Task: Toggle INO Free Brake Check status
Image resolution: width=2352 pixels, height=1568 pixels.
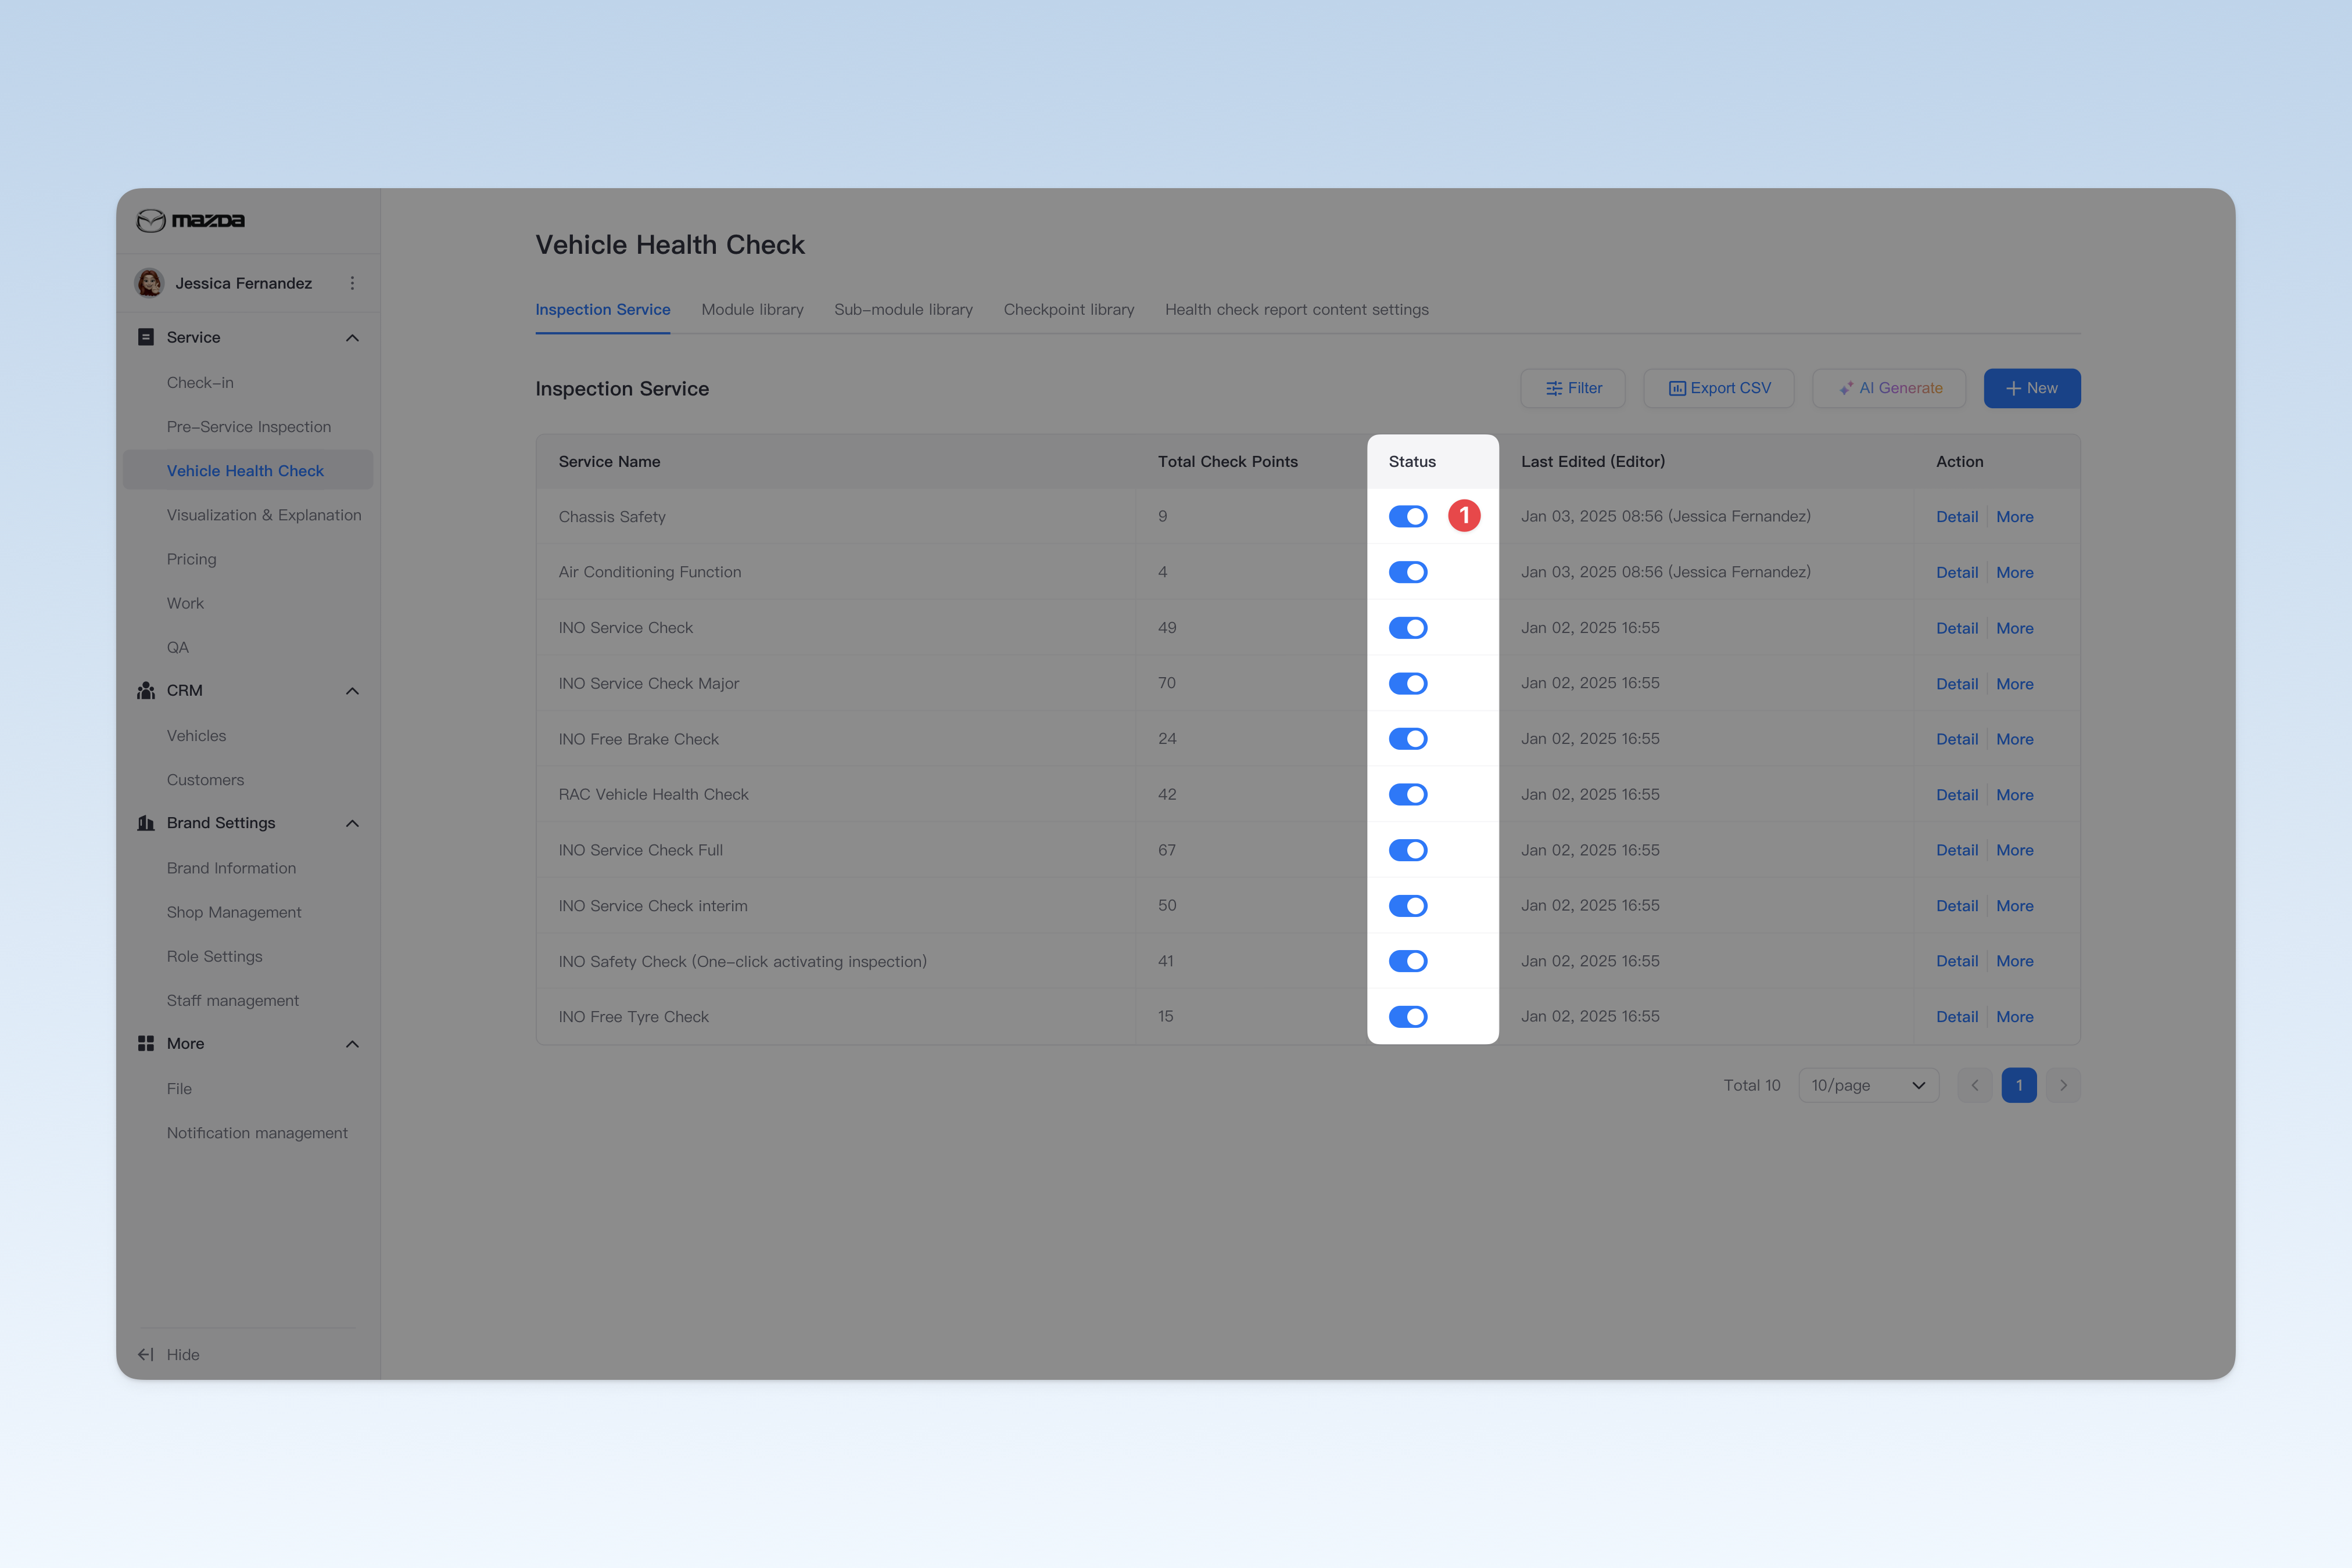Action: [x=1408, y=739]
